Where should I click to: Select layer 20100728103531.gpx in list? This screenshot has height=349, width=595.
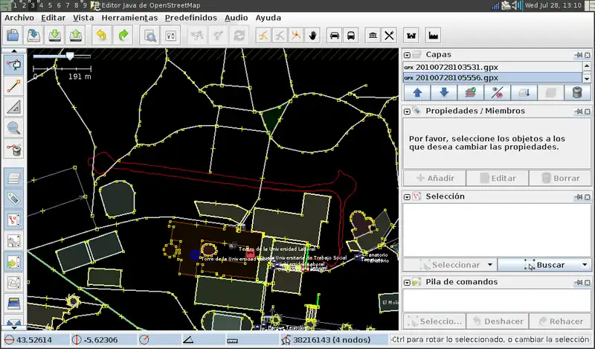[457, 67]
